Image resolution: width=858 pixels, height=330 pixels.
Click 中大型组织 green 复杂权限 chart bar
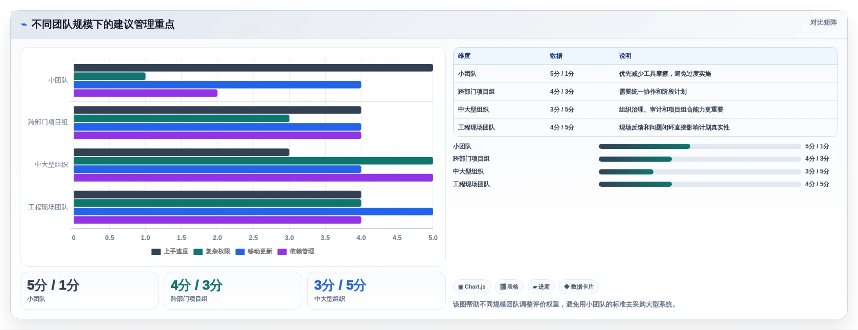[x=253, y=161]
